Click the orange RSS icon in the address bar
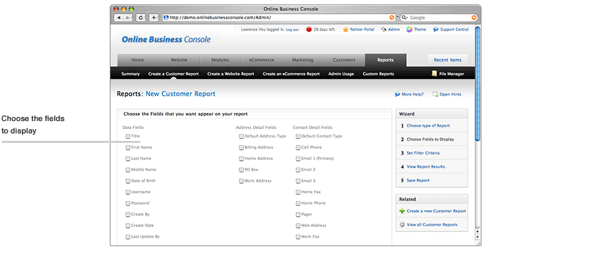Viewport: 590px width, 253px height. click(x=392, y=18)
